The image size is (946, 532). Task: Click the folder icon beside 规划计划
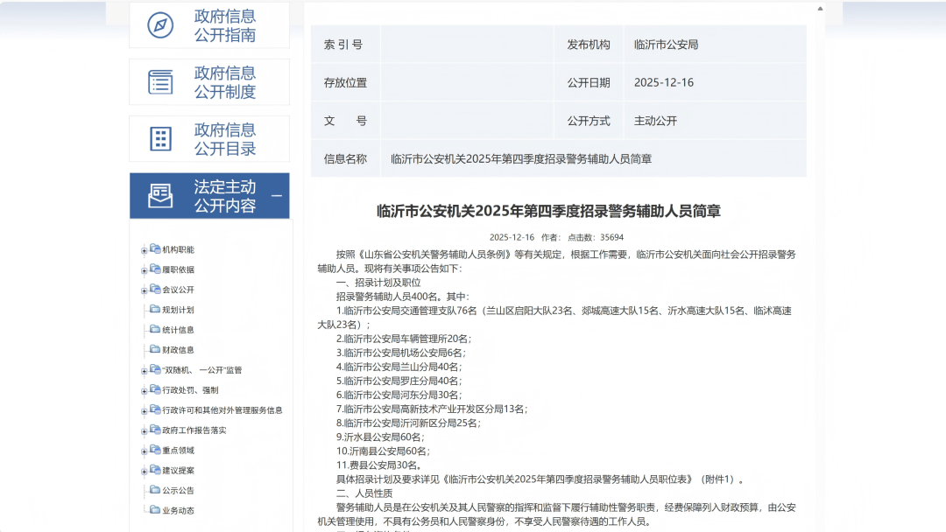click(x=155, y=310)
